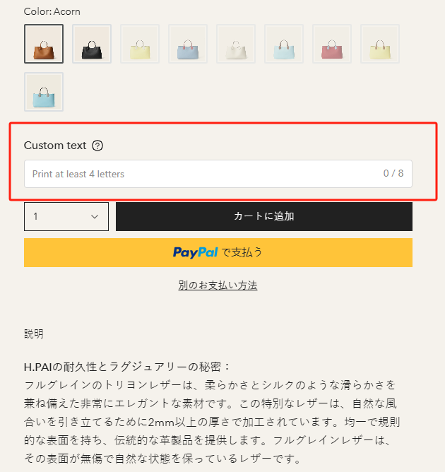Open the quantity dropdown showing 1
445x472 pixels.
pyautogui.click(x=66, y=216)
